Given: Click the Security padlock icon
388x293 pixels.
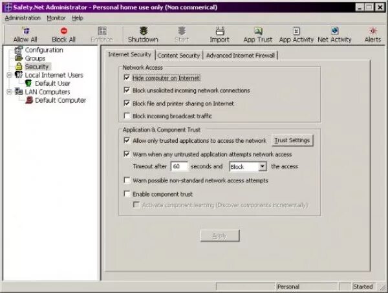Looking at the screenshot, I should [19, 67].
